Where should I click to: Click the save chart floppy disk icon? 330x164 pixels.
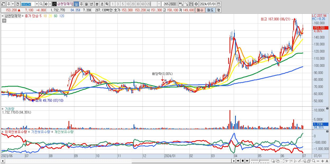[191, 4]
